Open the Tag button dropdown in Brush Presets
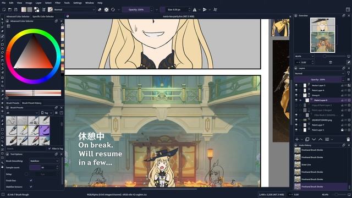 [46, 113]
